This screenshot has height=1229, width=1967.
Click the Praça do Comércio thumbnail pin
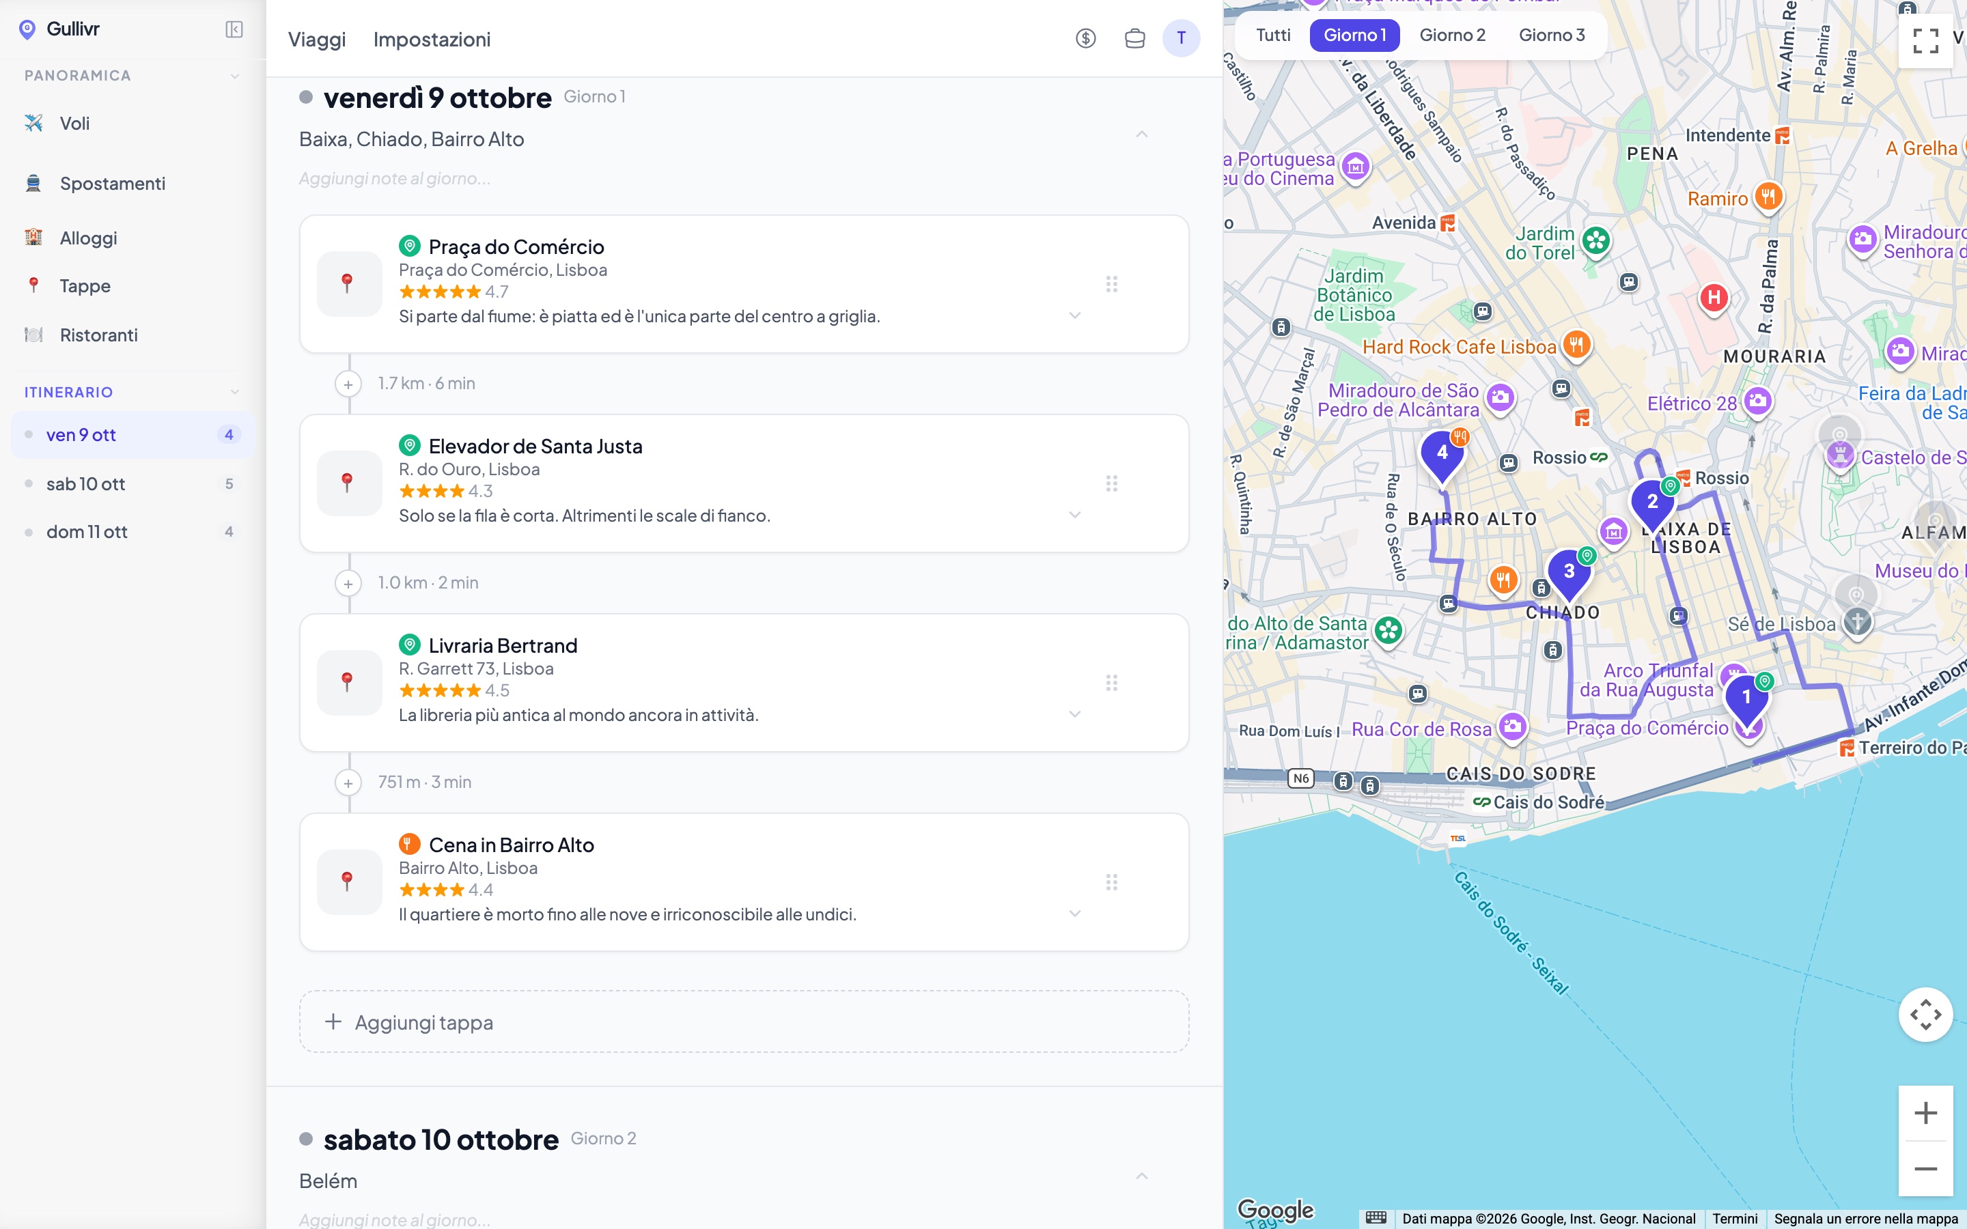pos(349,283)
